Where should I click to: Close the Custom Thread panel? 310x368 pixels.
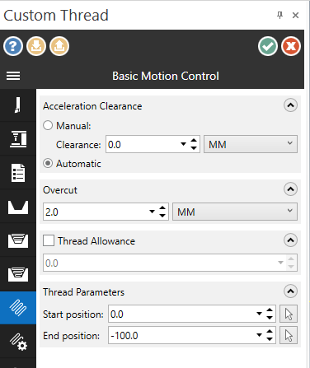pos(295,15)
